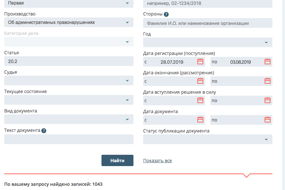Screen dimensions: 285x190
Task: Open Статус публикации документа dropdown
Action: click(207, 139)
